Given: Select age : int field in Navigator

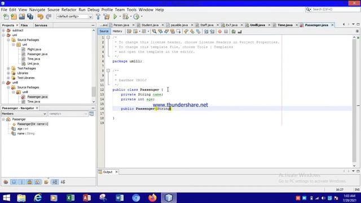Looking at the screenshot, I should click(23, 129).
